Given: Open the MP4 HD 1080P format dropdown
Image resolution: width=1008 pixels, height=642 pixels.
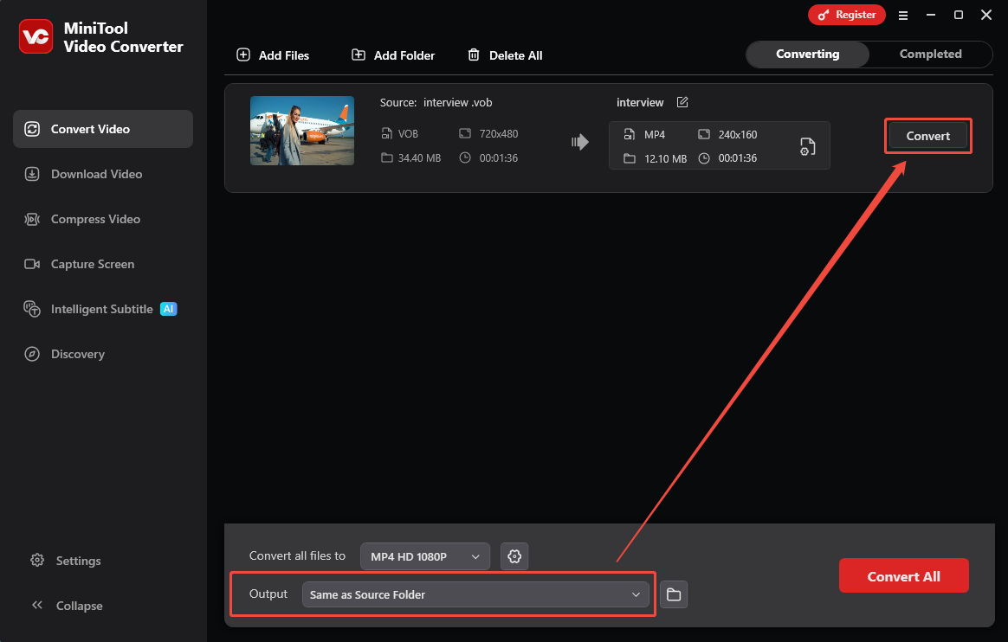Looking at the screenshot, I should pos(424,556).
